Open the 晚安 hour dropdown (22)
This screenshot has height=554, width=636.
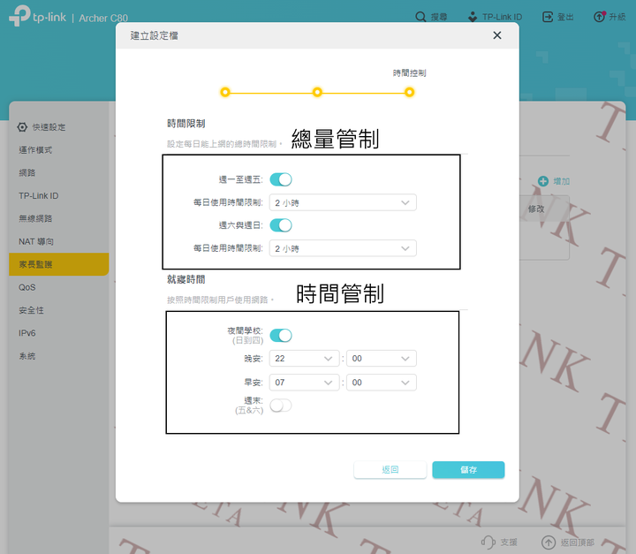click(304, 359)
